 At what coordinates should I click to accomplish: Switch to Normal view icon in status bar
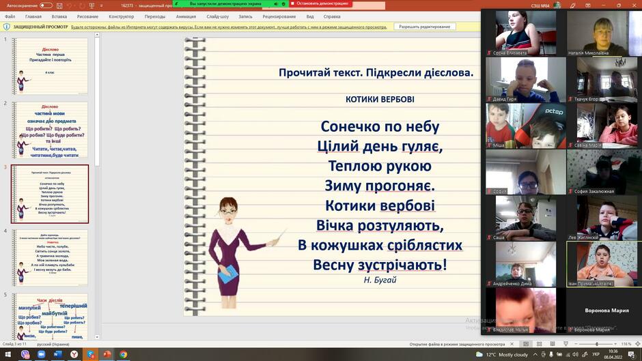pos(526,344)
